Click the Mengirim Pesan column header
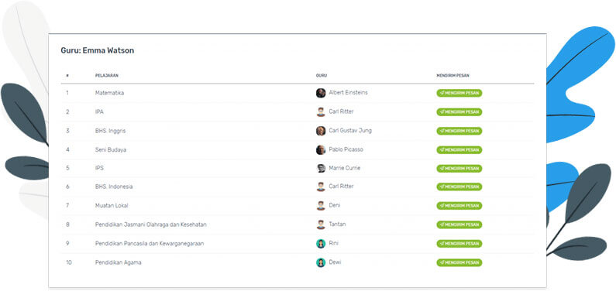Screen dimensions: 616x291 (453, 76)
